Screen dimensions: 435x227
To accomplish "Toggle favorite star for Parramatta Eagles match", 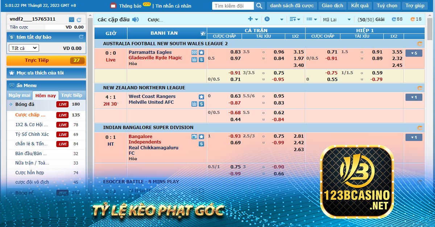I will [201, 52].
